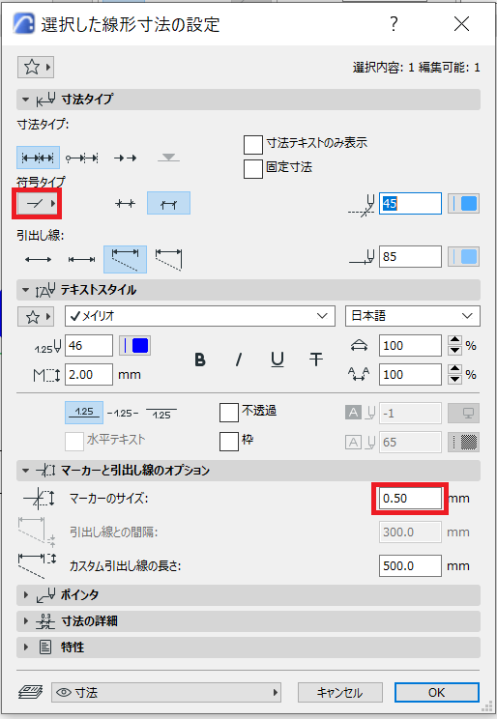This screenshot has height=719, width=497.
Task: Toggle bold text style
Action: click(x=199, y=359)
